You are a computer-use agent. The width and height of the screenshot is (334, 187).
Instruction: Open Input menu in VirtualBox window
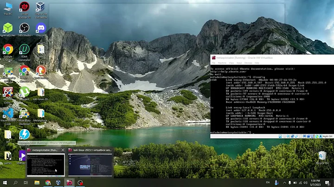(239, 63)
